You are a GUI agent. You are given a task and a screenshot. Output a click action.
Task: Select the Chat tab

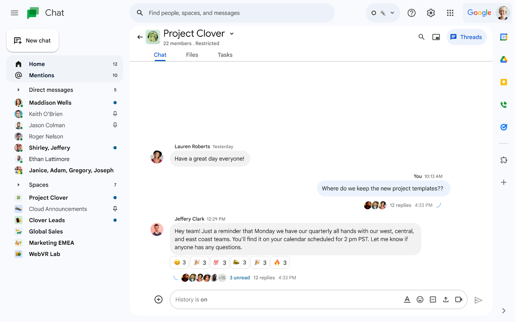160,55
